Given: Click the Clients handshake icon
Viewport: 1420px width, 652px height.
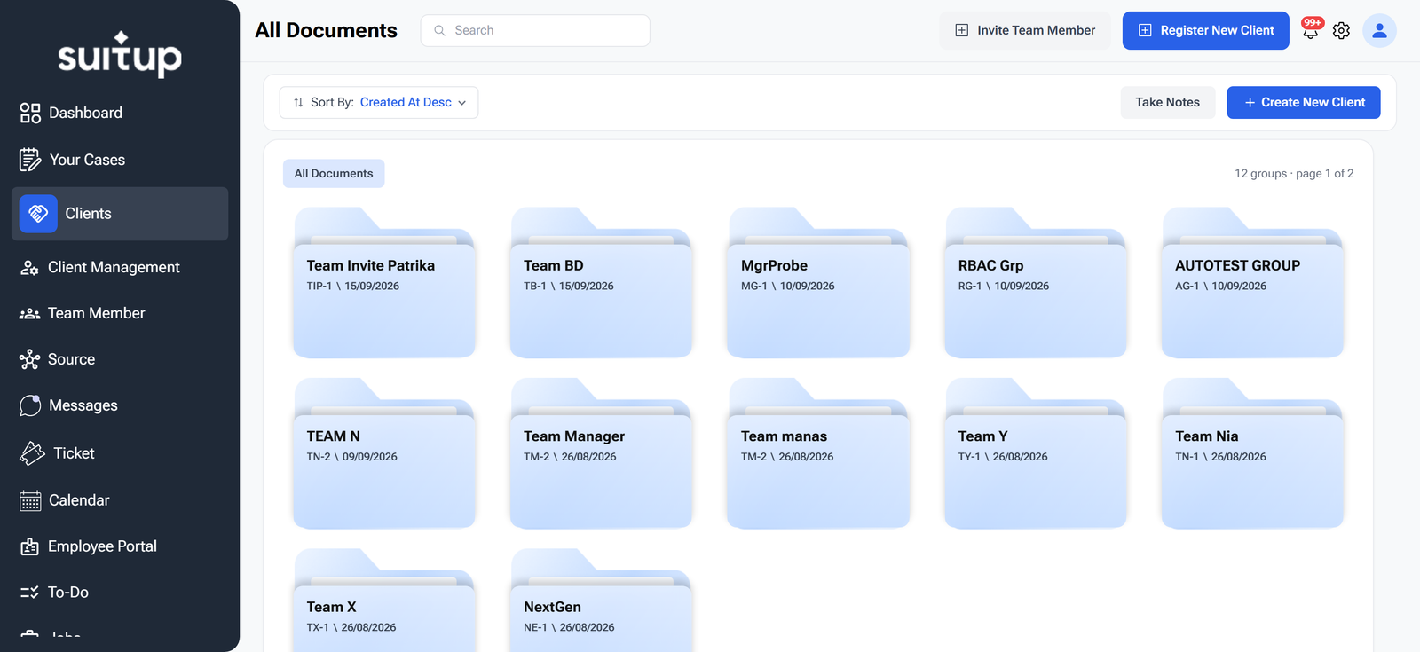Looking at the screenshot, I should 38,214.
